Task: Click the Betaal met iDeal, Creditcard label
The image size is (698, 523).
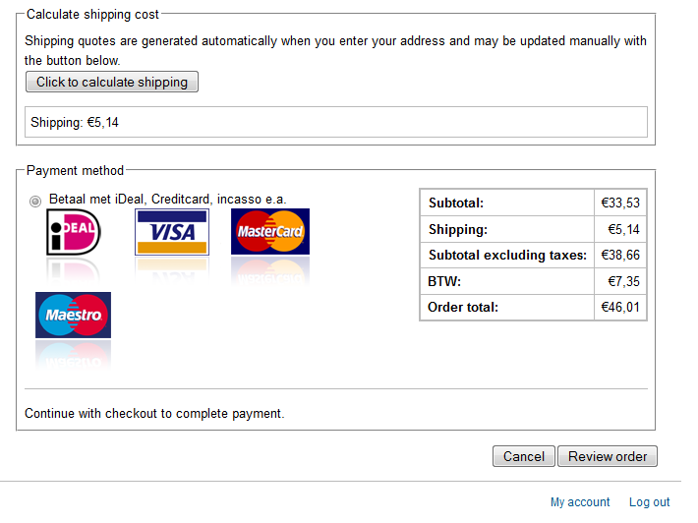Action: (167, 199)
